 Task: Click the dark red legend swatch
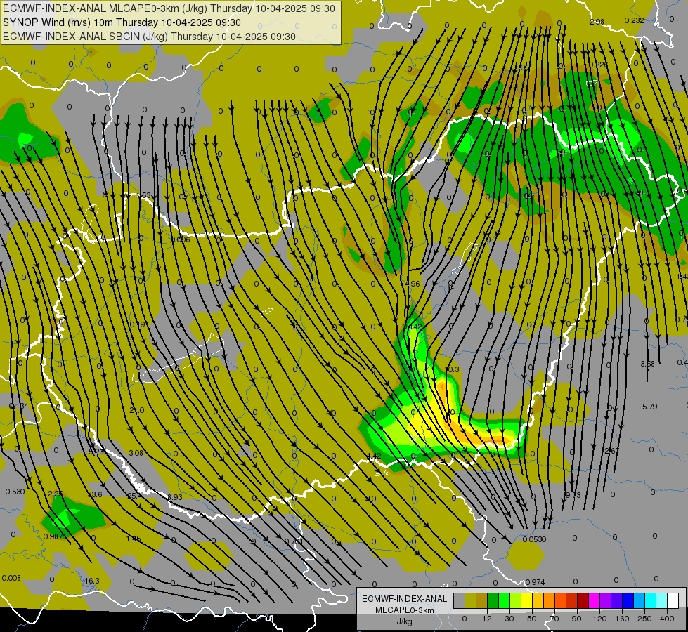[583, 601]
